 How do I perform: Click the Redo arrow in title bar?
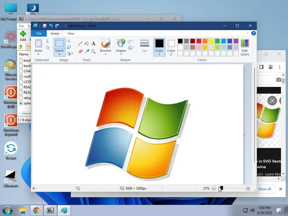[x=57, y=26]
